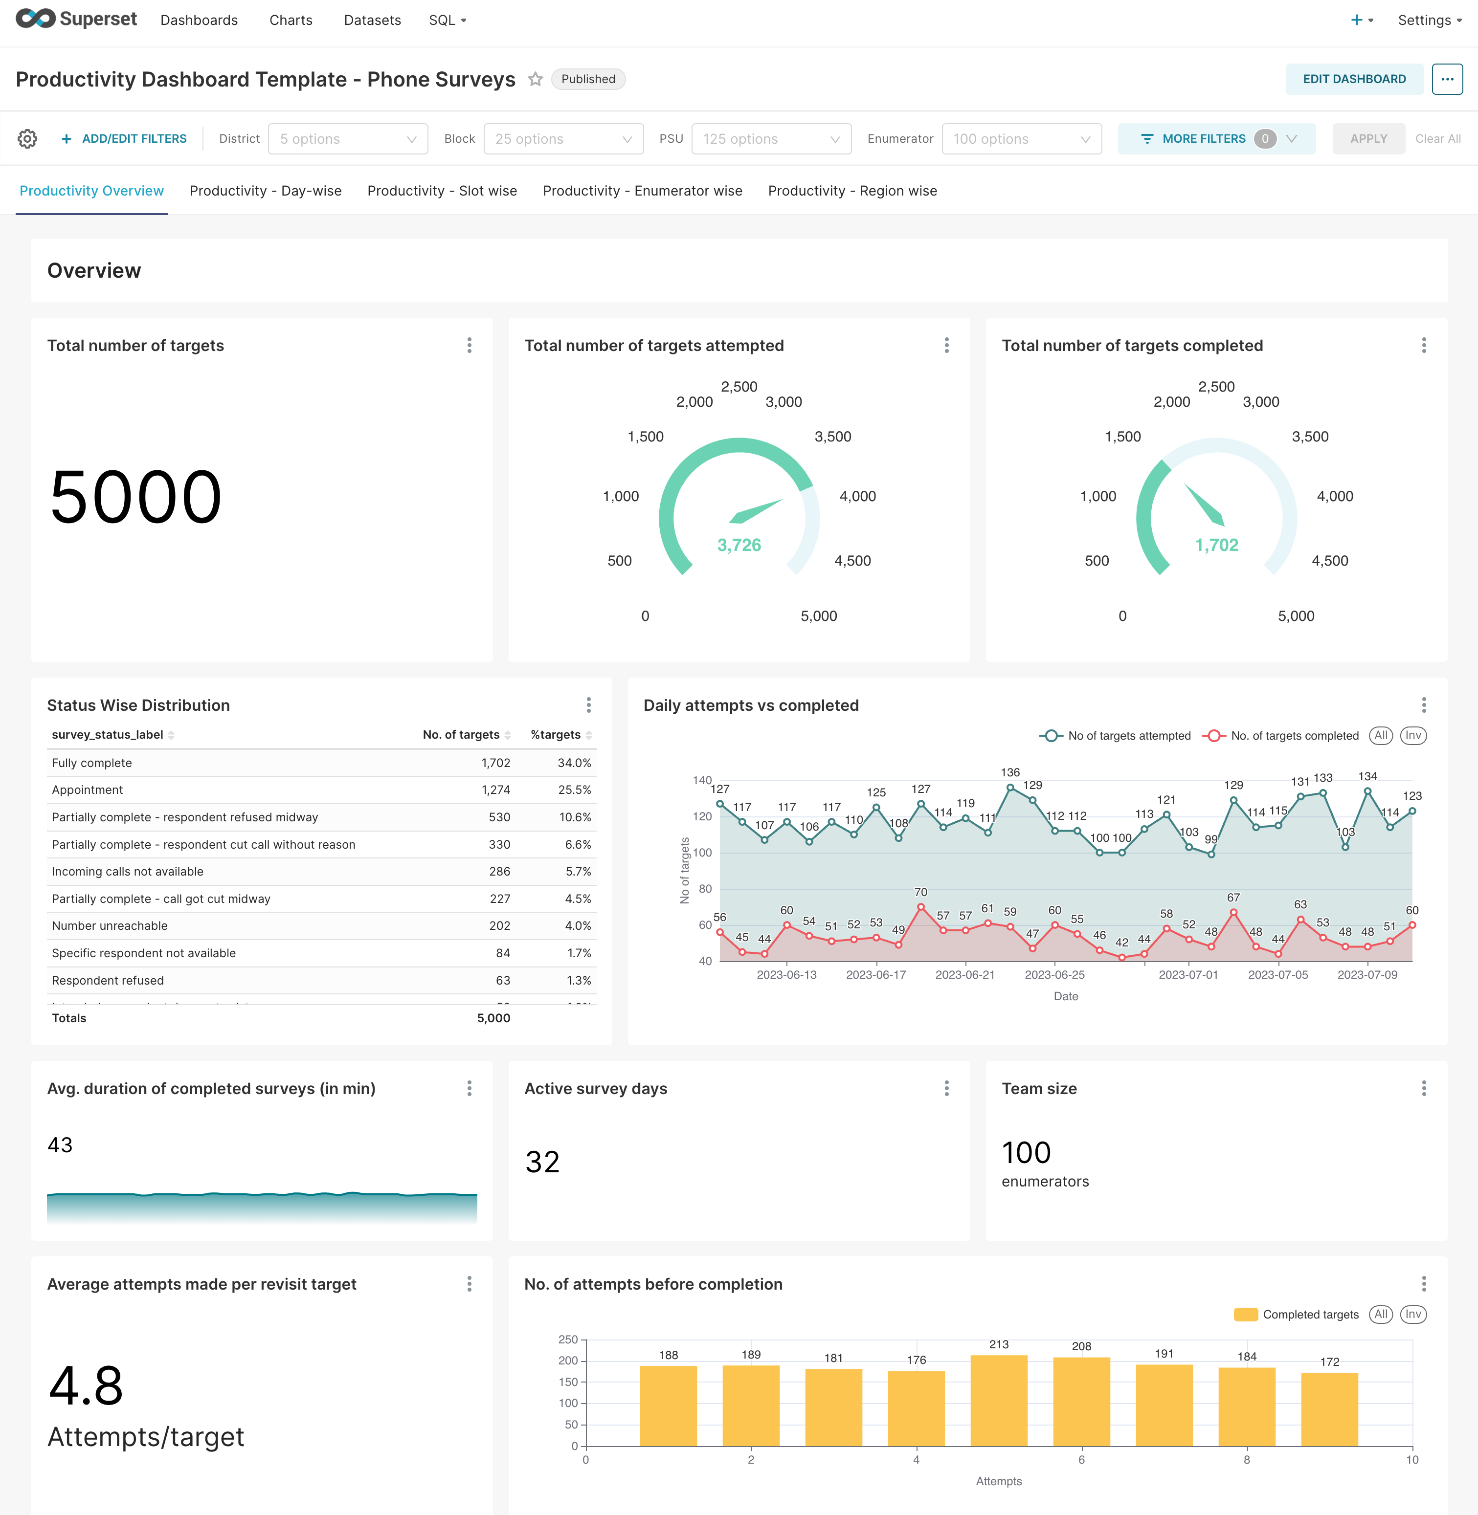
Task: Click Inv legend button on daily attempts chart
Action: (1413, 735)
